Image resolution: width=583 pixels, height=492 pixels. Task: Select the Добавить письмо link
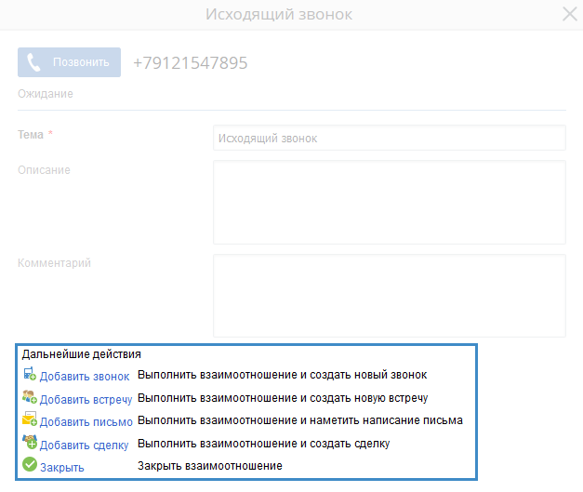point(86,422)
